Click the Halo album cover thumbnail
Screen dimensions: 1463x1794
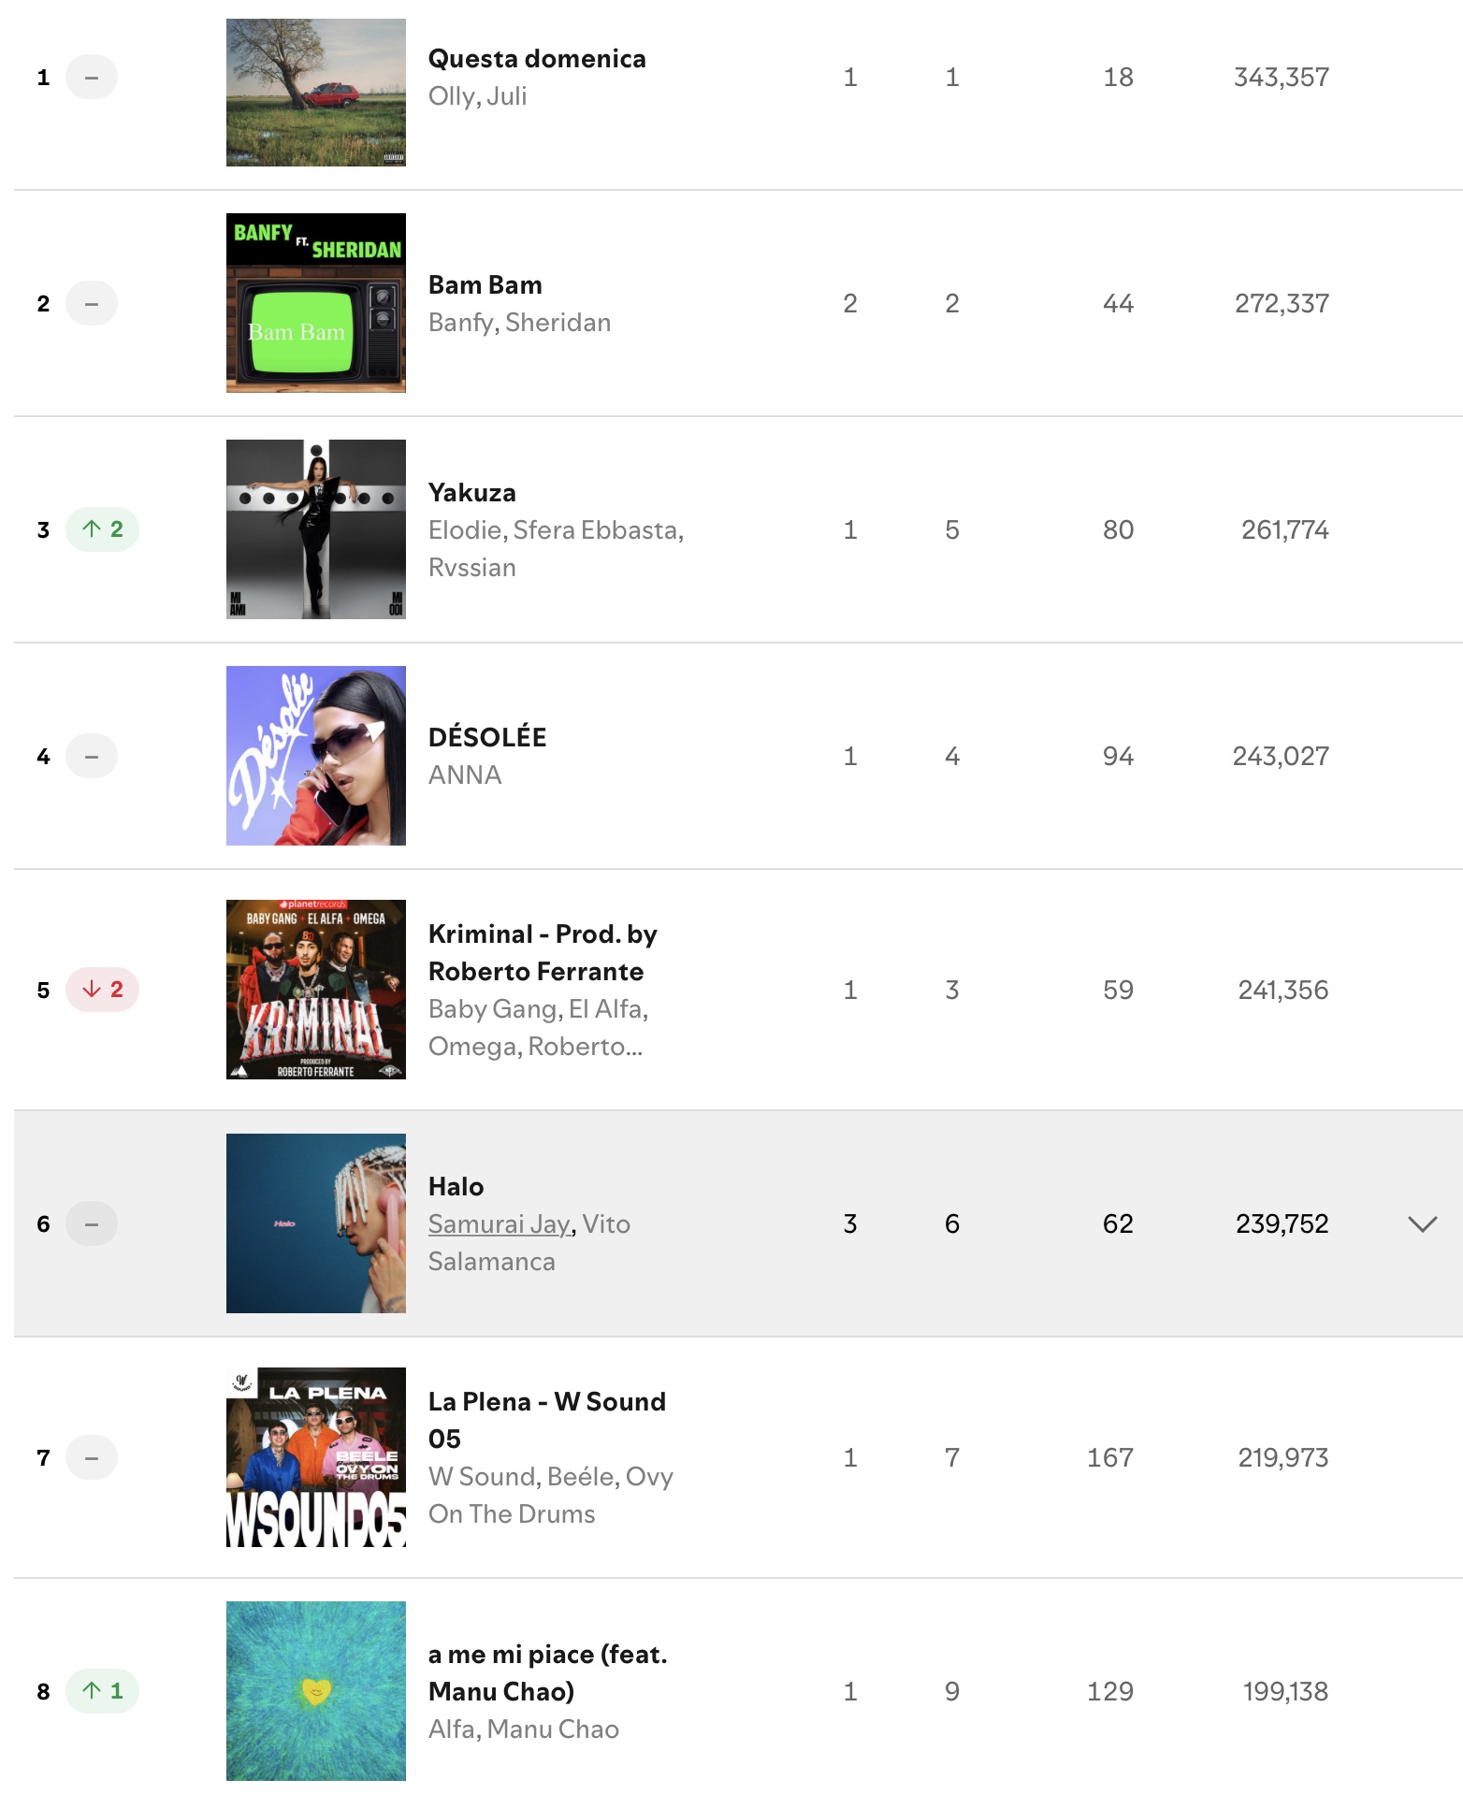315,1223
